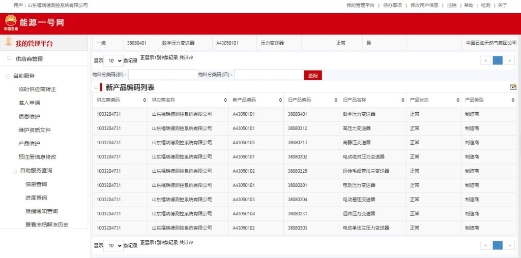
Task: Open the bottom records-per-page dropdown
Action: click(x=113, y=245)
